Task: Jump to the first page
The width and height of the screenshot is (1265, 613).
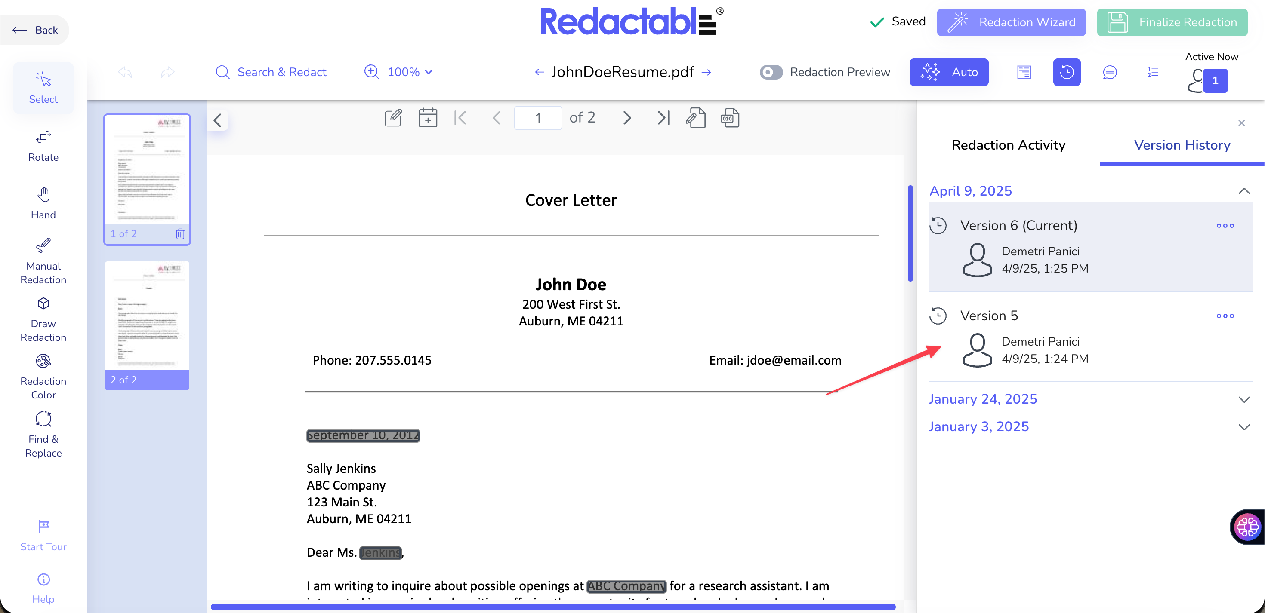Action: pyautogui.click(x=461, y=118)
